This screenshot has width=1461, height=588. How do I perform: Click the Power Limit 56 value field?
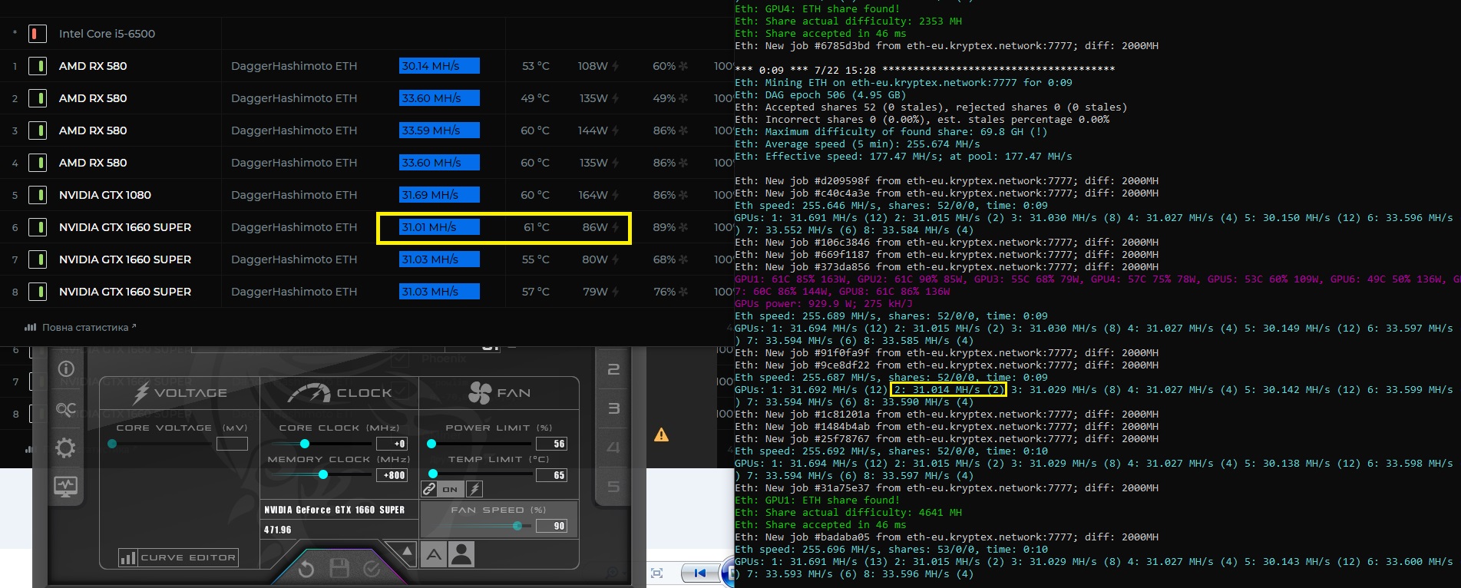click(x=552, y=444)
